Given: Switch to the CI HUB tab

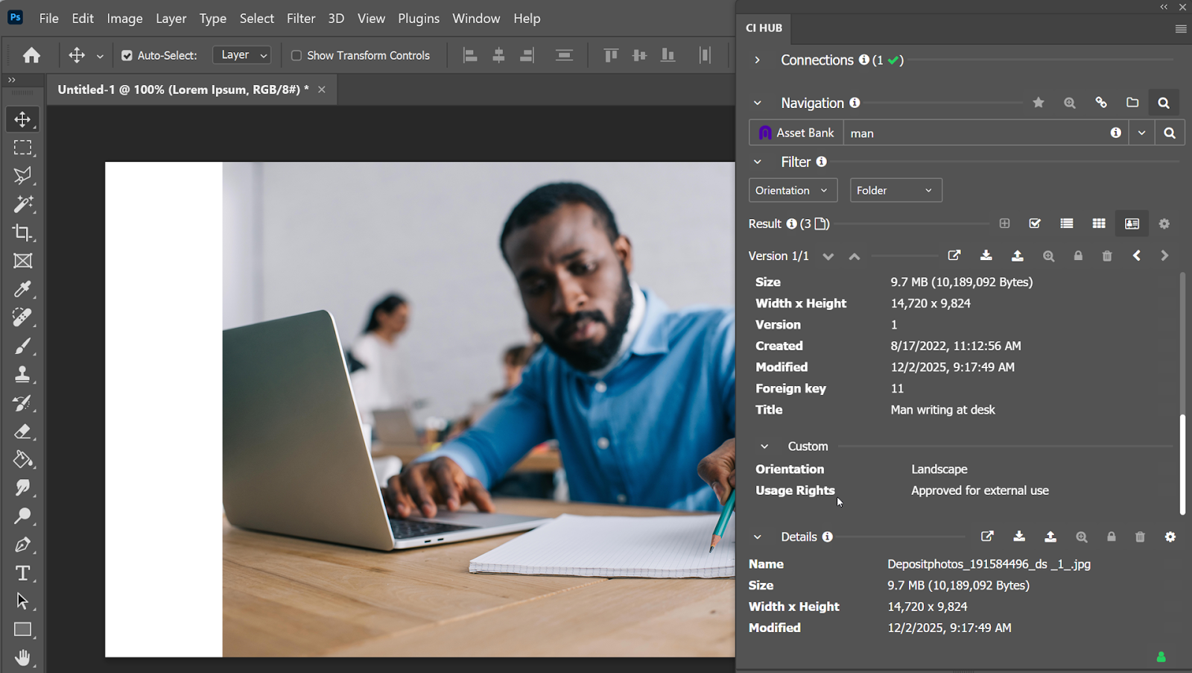Looking at the screenshot, I should [764, 28].
